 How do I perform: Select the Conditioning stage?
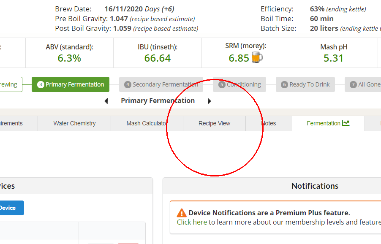tap(239, 84)
